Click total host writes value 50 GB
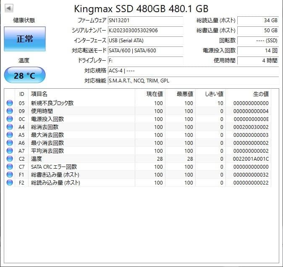This screenshot has width=283, height=267. click(258, 31)
